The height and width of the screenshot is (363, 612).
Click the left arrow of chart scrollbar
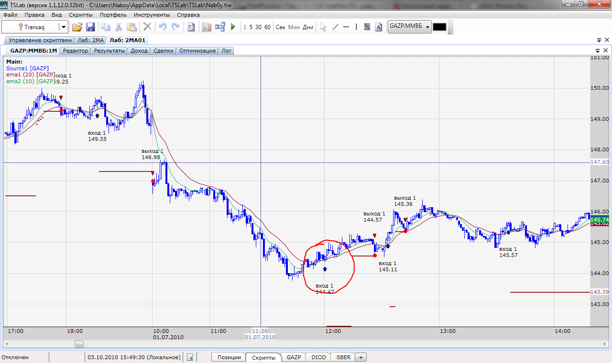7,344
